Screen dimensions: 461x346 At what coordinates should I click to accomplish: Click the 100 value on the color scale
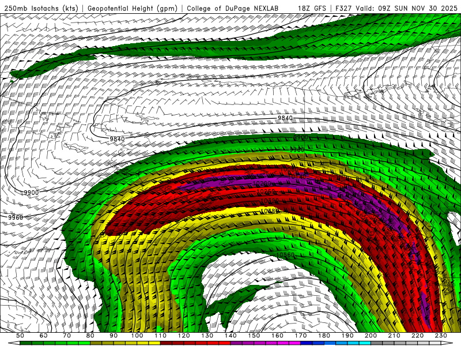point(137,336)
